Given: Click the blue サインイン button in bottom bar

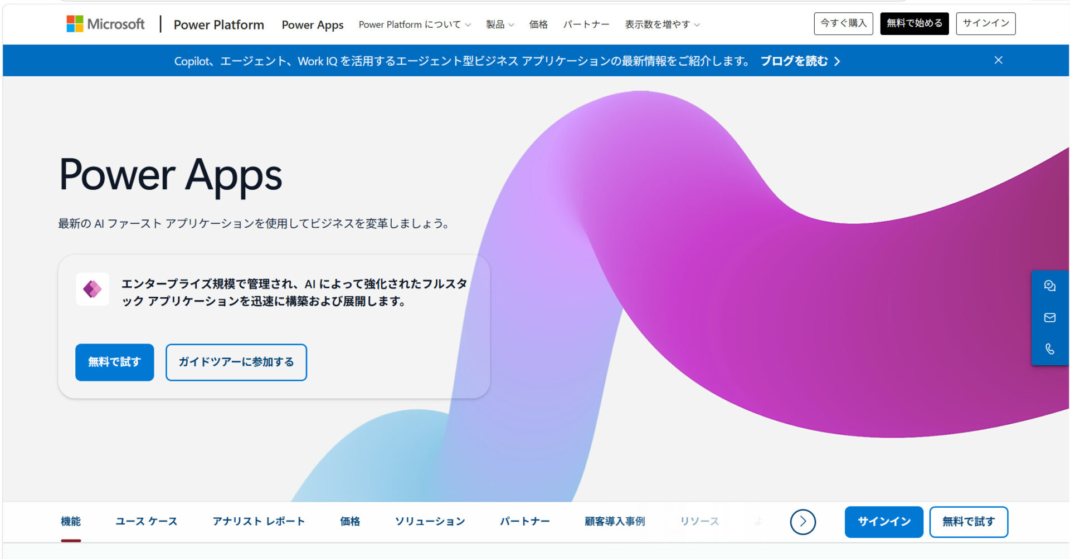Looking at the screenshot, I should coord(884,522).
